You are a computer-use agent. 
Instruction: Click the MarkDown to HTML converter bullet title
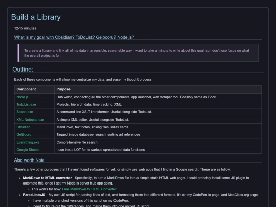click(47, 178)
